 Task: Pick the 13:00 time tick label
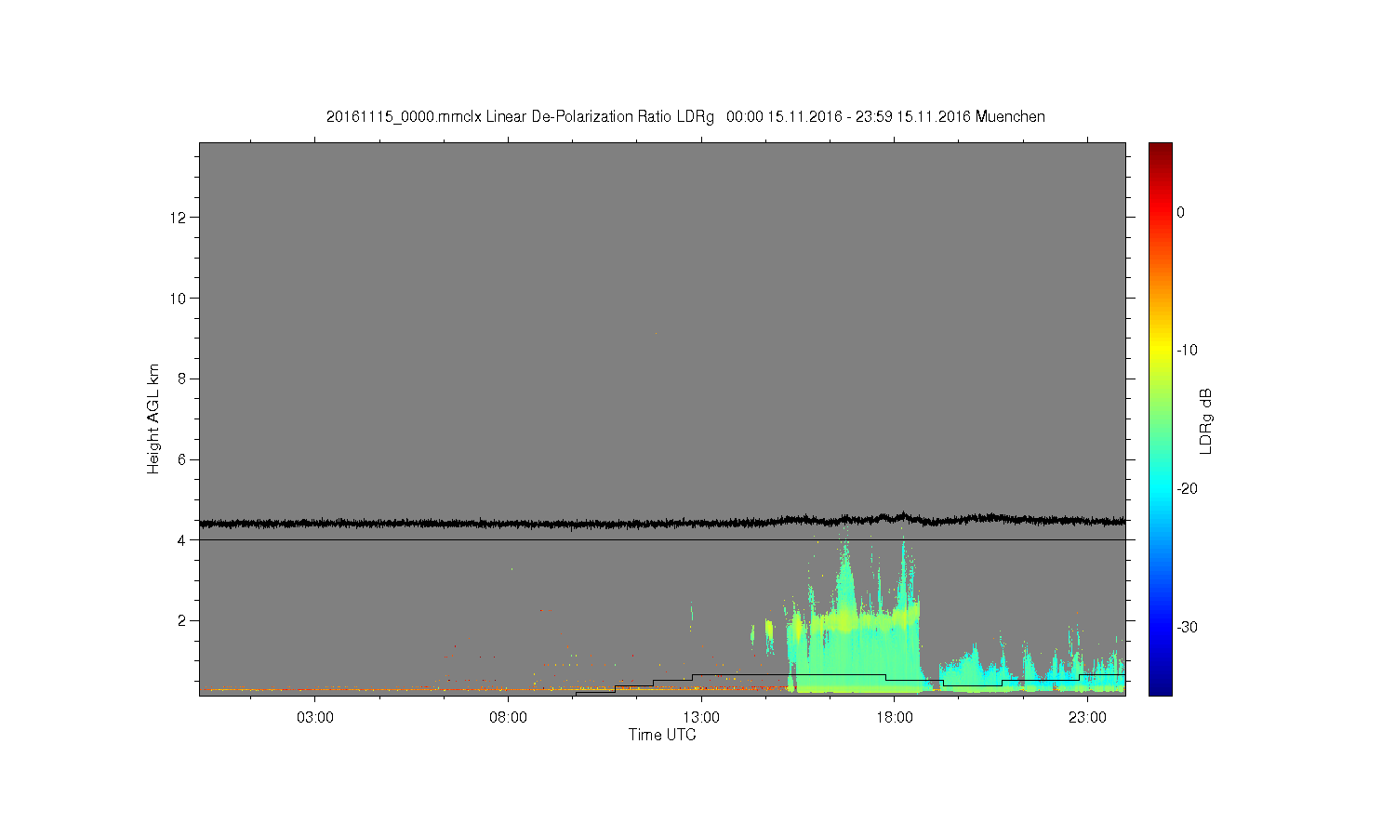point(701,718)
